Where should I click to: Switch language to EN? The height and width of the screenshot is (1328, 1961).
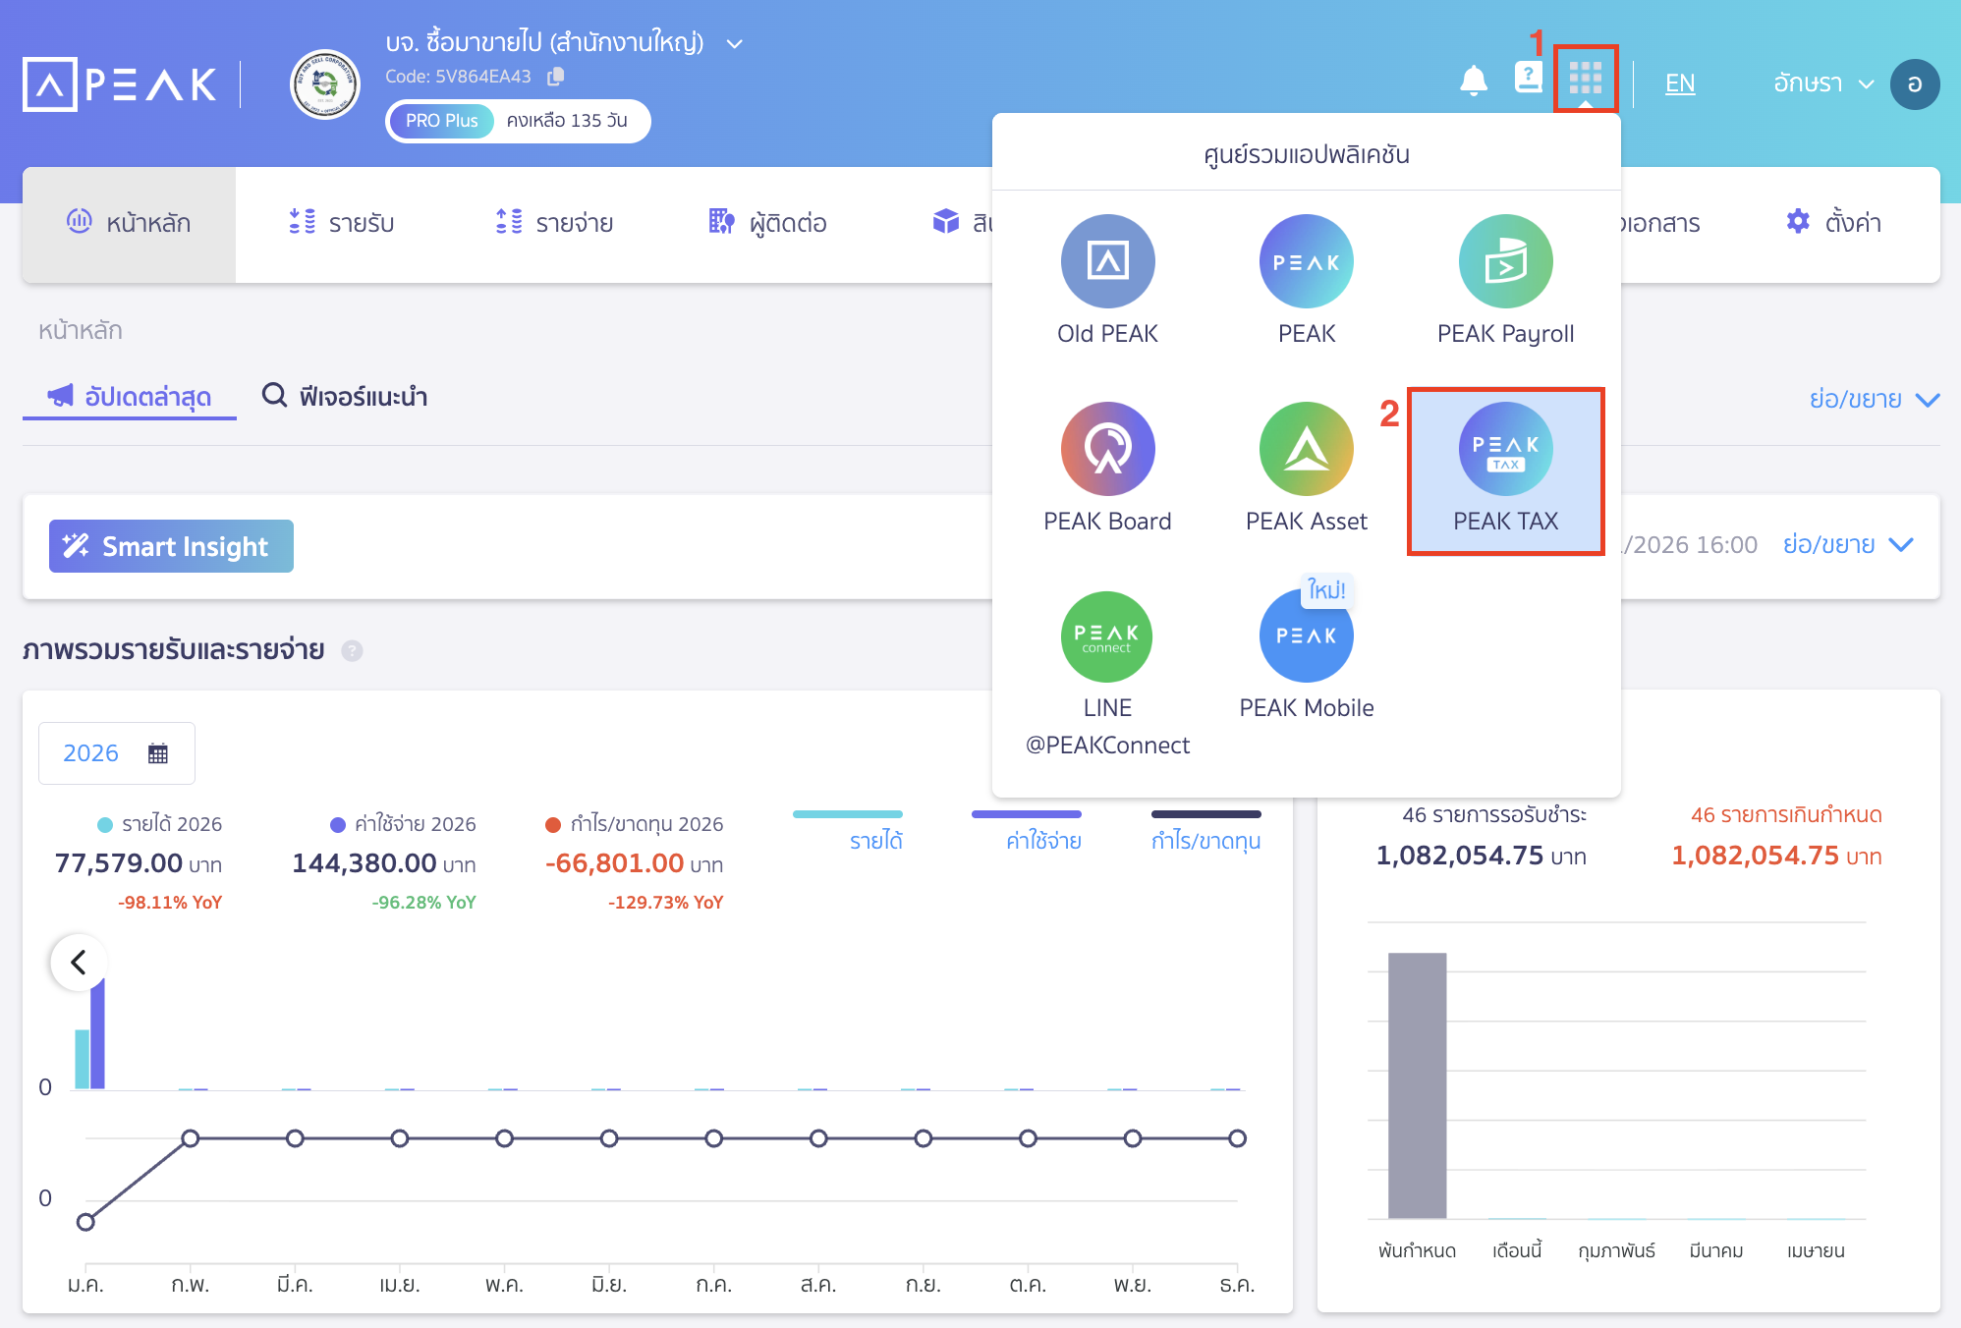(x=1680, y=83)
